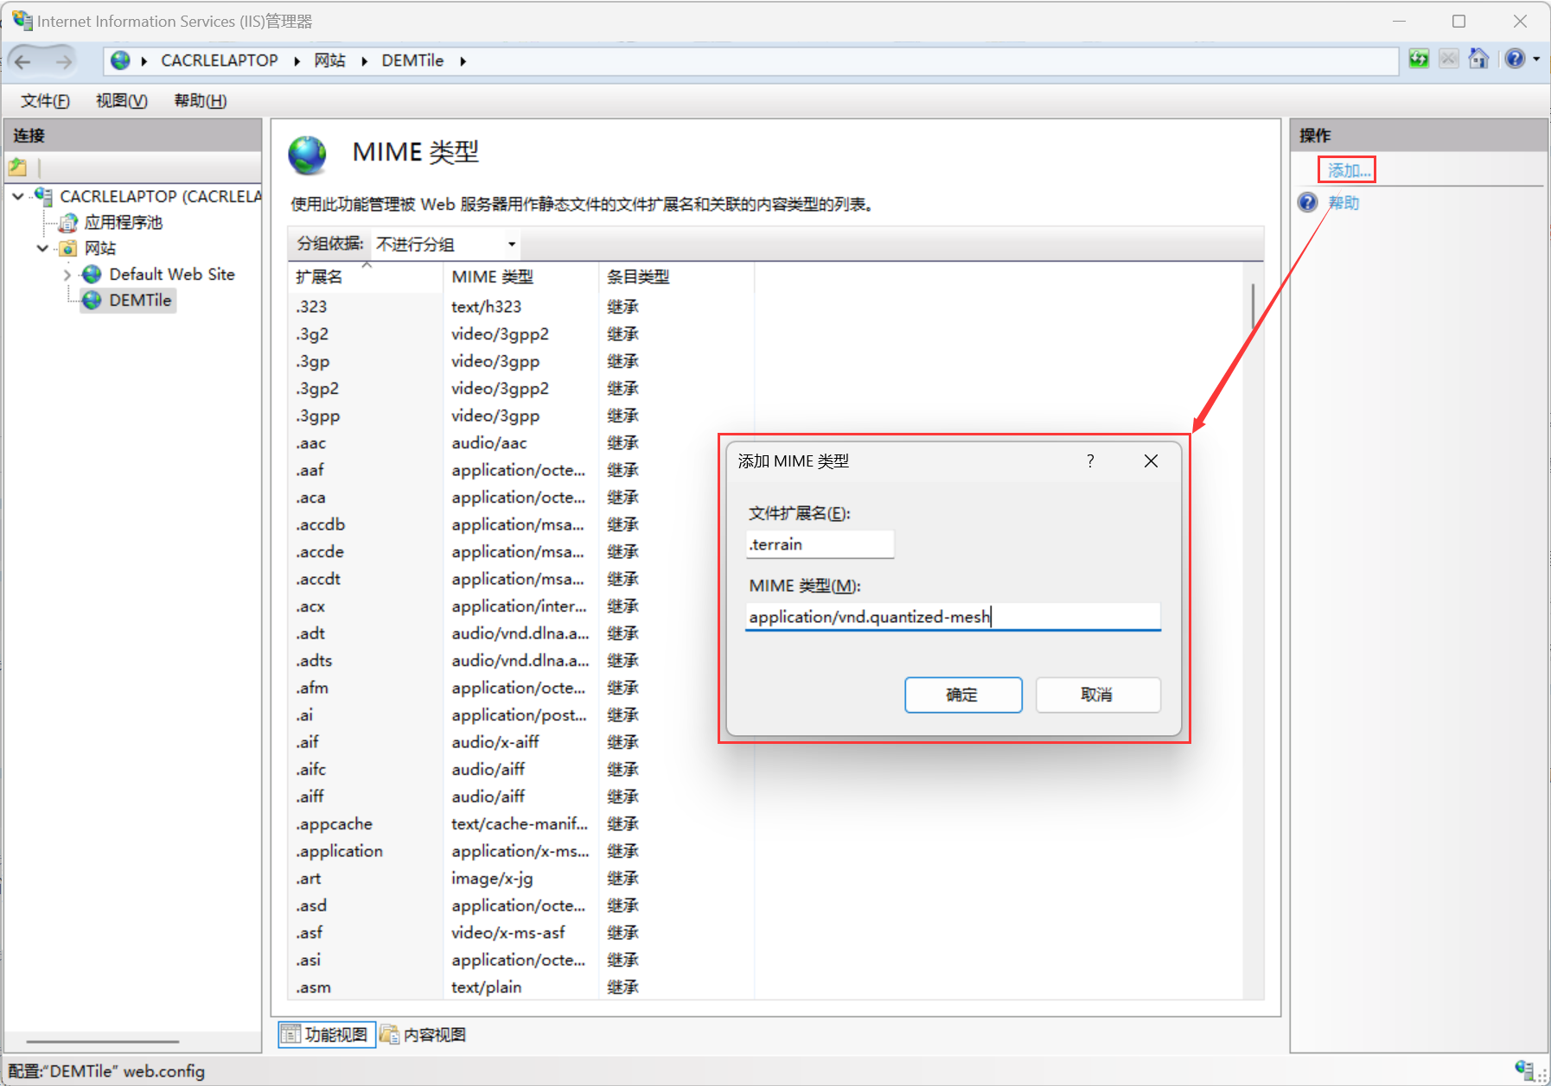This screenshot has height=1086, width=1551.
Task: Select the .accdb extension row
Action: 521,524
